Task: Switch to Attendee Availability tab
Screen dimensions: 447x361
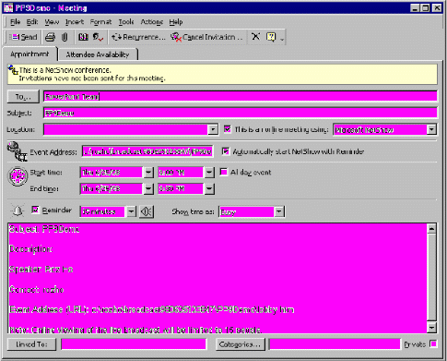Action: 98,54
